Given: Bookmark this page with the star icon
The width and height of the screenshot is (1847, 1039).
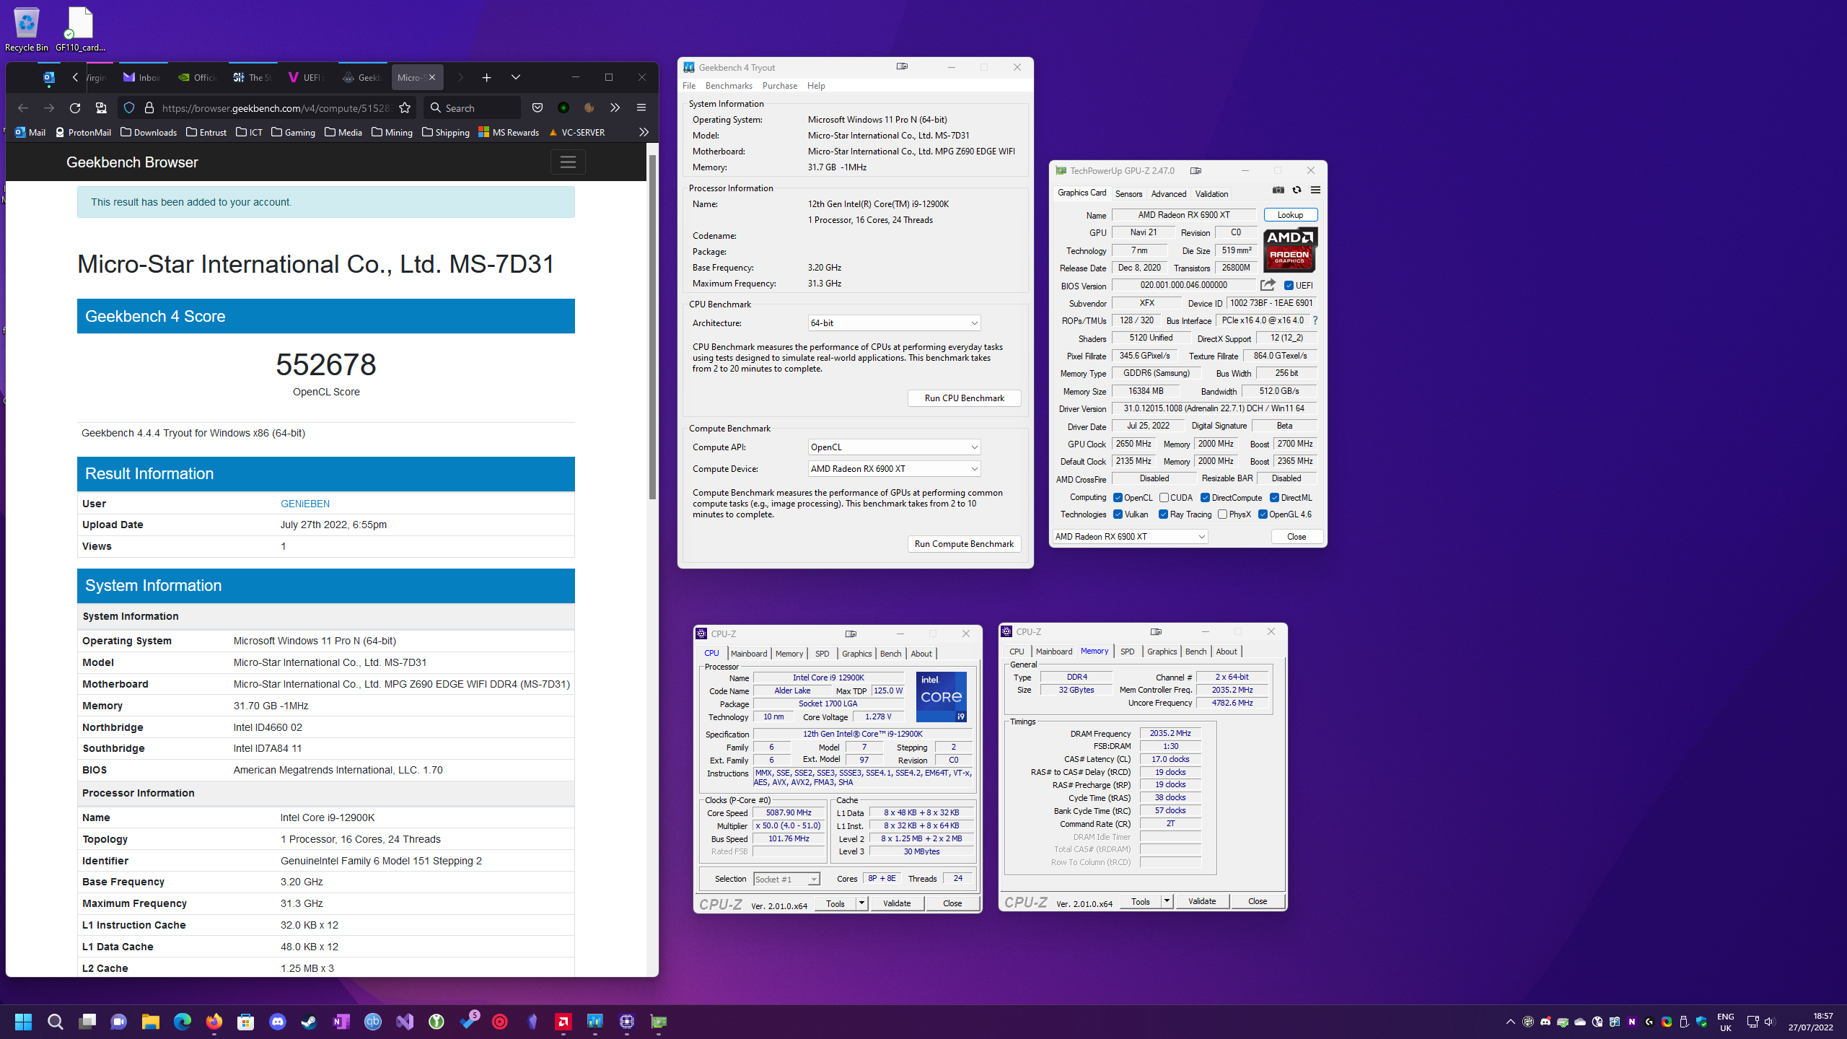Looking at the screenshot, I should coord(405,108).
